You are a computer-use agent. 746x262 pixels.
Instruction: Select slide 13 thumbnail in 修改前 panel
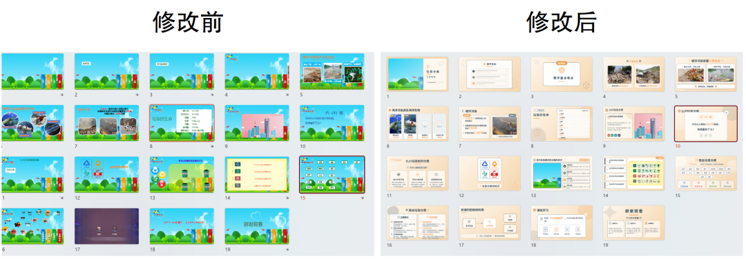pos(182,174)
